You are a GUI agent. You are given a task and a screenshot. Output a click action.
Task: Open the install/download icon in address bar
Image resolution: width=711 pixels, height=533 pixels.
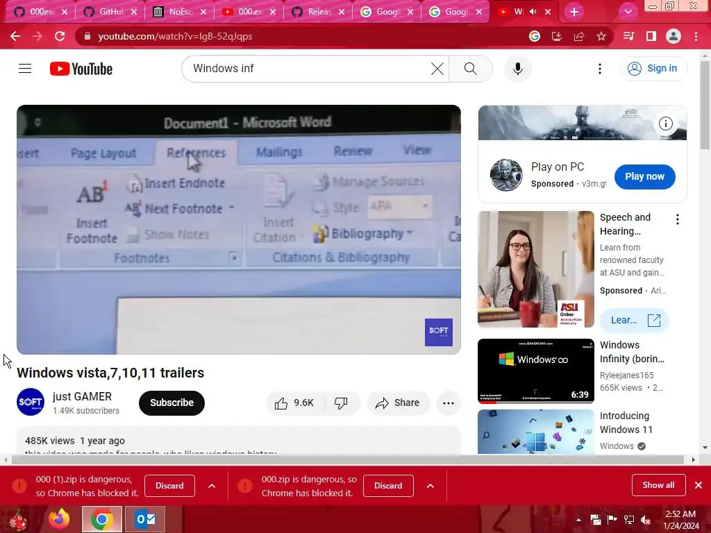[557, 36]
